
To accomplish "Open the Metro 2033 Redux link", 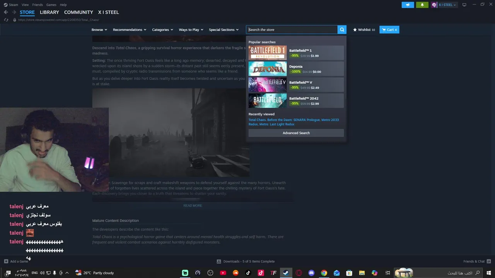I will pos(294,122).
